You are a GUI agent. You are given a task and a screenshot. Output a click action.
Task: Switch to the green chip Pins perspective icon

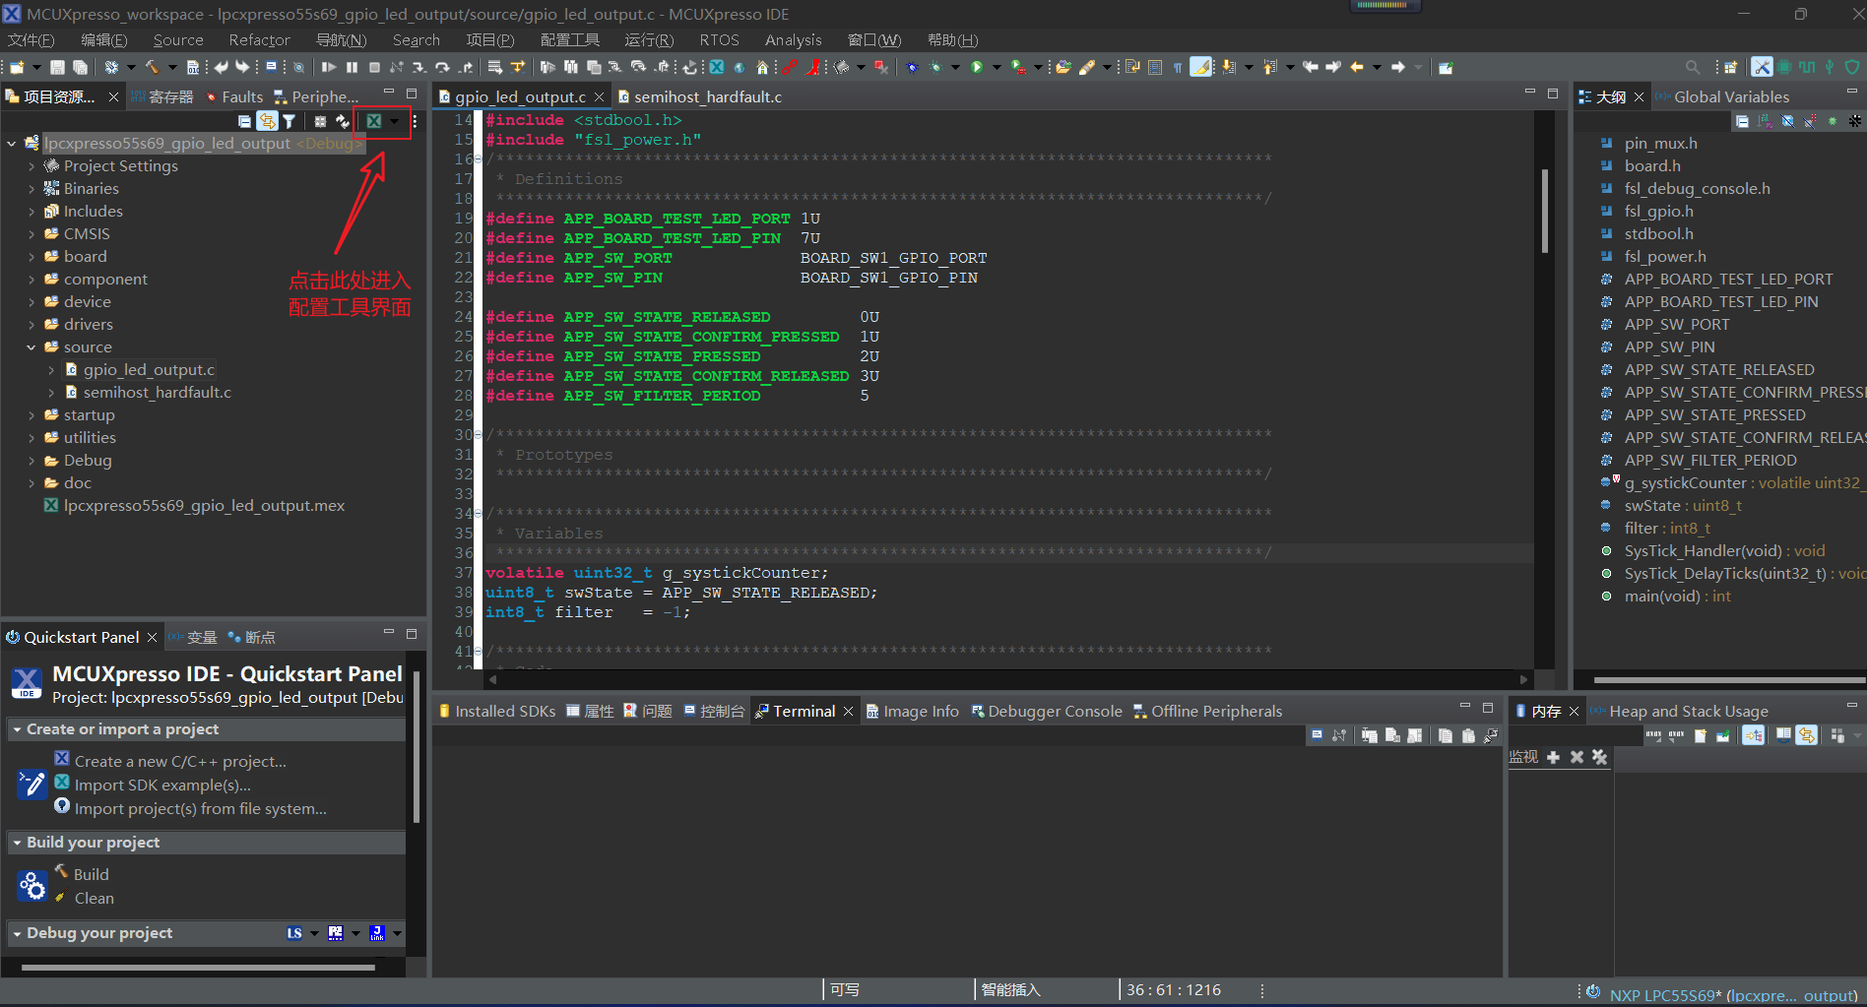coord(1784,67)
